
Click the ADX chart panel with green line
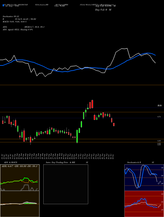(x=20, y=178)
